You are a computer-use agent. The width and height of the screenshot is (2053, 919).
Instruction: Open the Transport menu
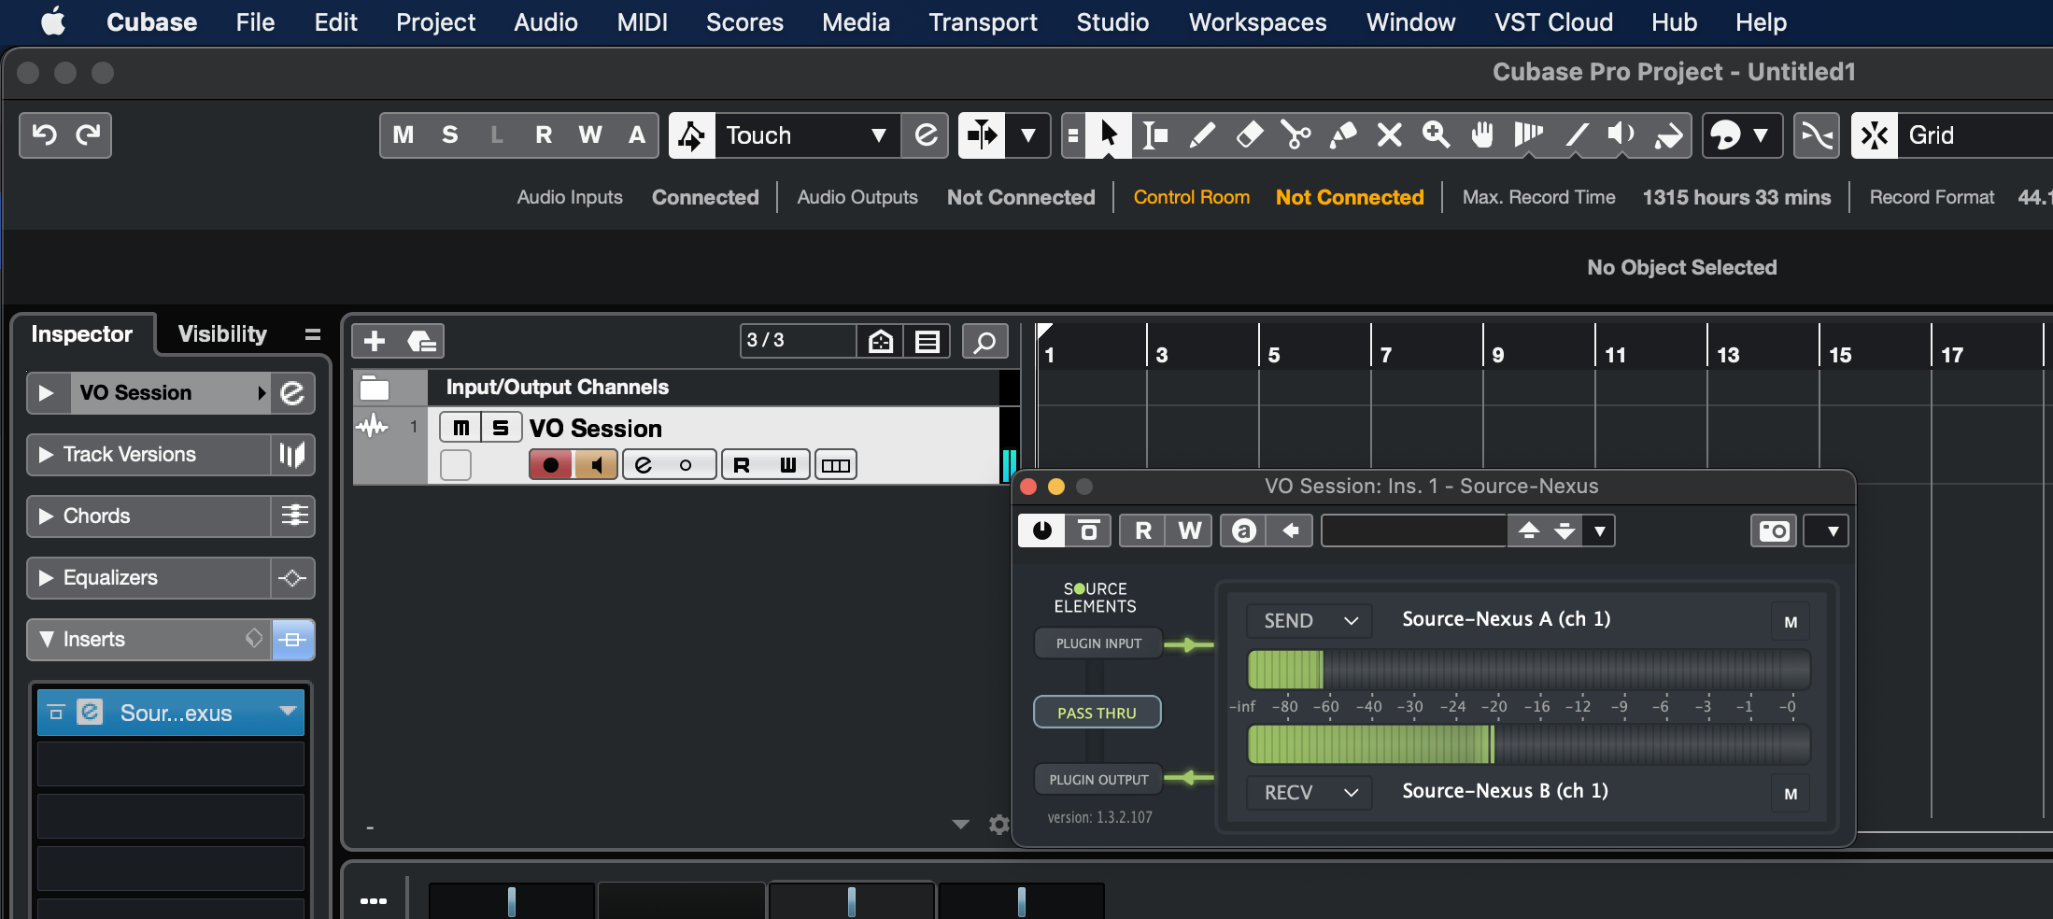tap(983, 22)
